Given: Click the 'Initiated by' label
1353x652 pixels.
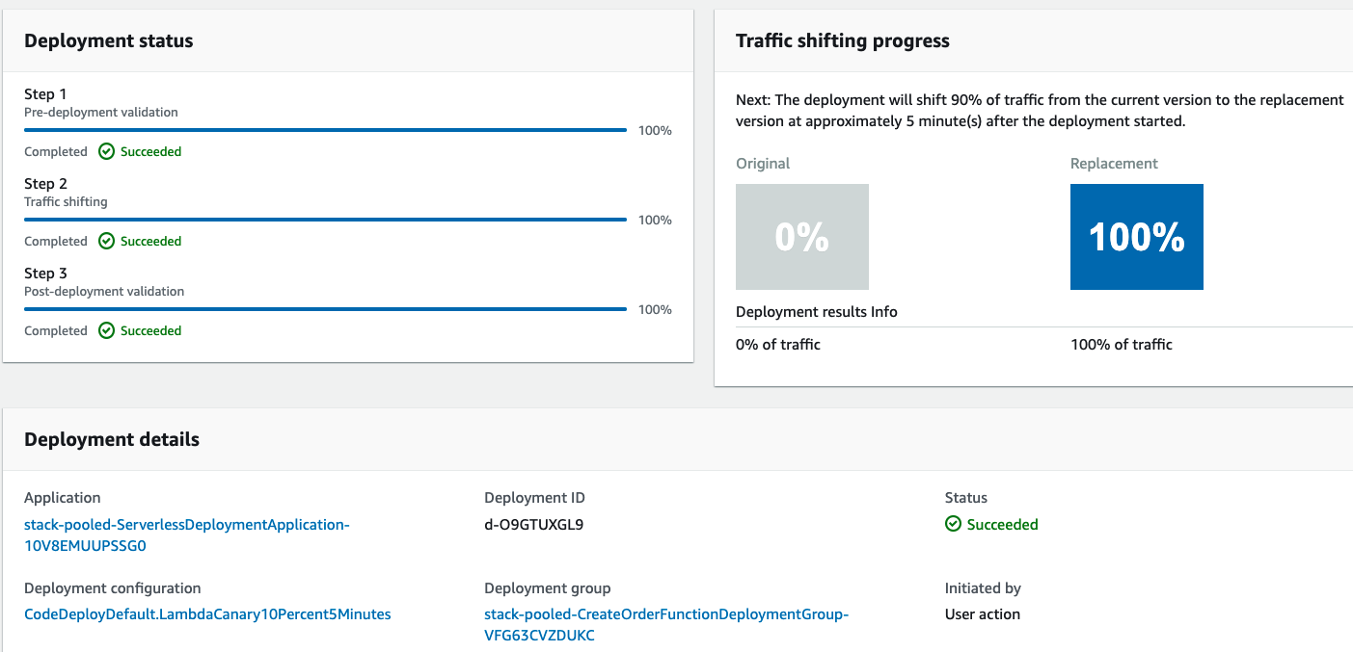Looking at the screenshot, I should 983,588.
